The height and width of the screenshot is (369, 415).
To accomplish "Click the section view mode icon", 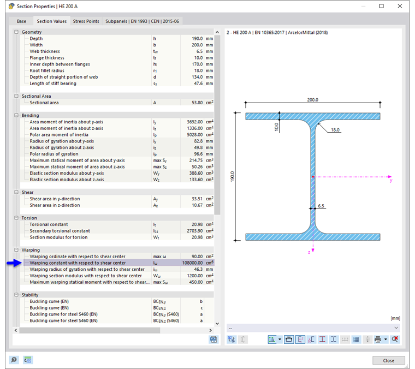I will point(272,339).
